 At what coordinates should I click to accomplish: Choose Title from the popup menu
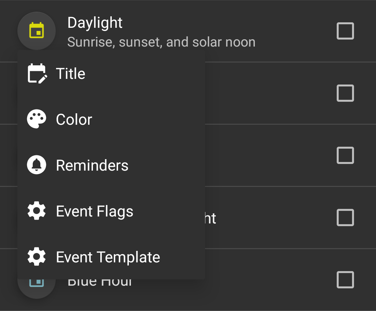pyautogui.click(x=71, y=74)
